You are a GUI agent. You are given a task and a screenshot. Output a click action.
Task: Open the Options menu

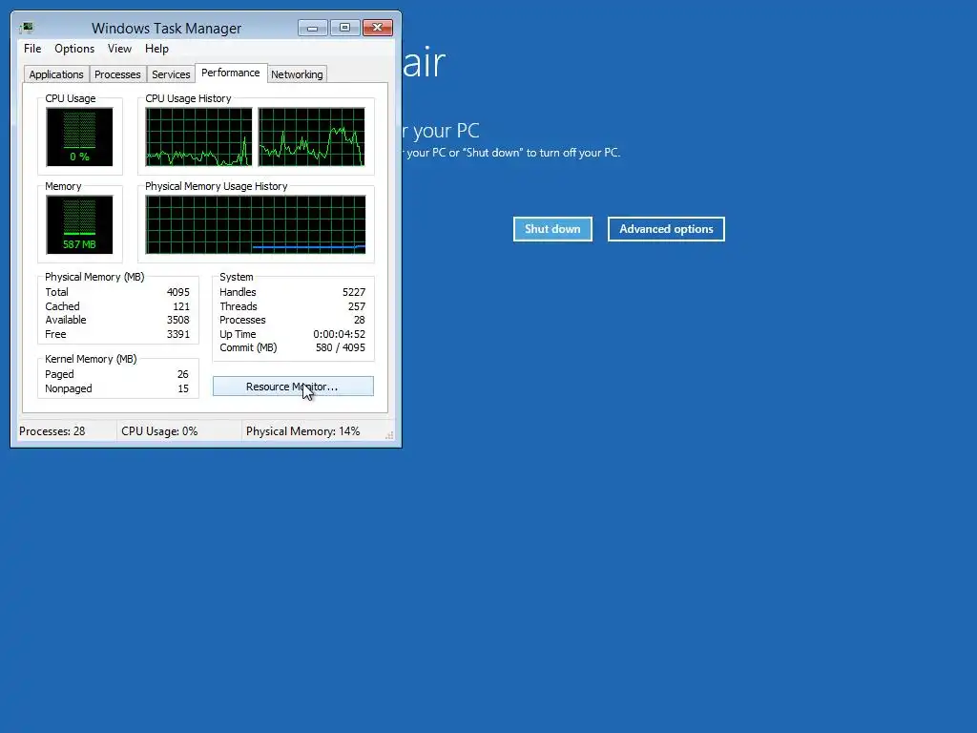pos(74,49)
